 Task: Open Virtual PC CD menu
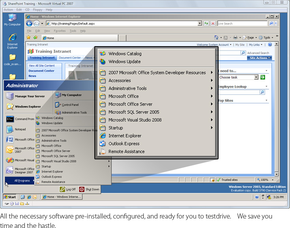pyautogui.click(x=27, y=9)
